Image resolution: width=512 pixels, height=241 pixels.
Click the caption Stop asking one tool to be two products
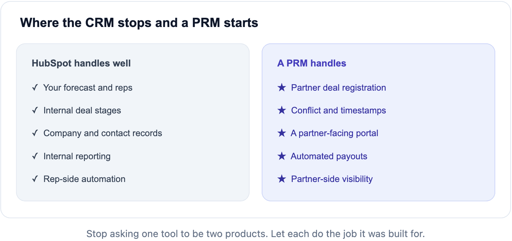click(x=177, y=234)
